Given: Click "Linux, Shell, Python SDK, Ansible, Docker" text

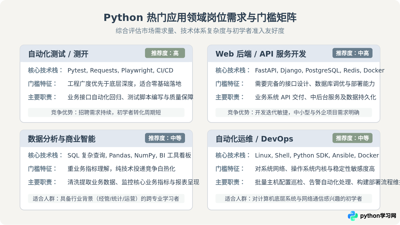Looking at the screenshot, I should tap(317, 156).
